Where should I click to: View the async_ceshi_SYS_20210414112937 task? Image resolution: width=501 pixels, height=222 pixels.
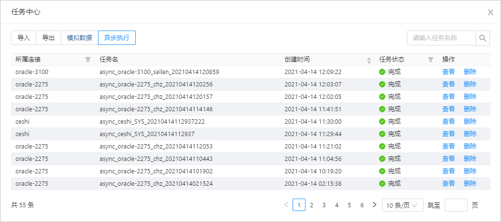point(448,134)
